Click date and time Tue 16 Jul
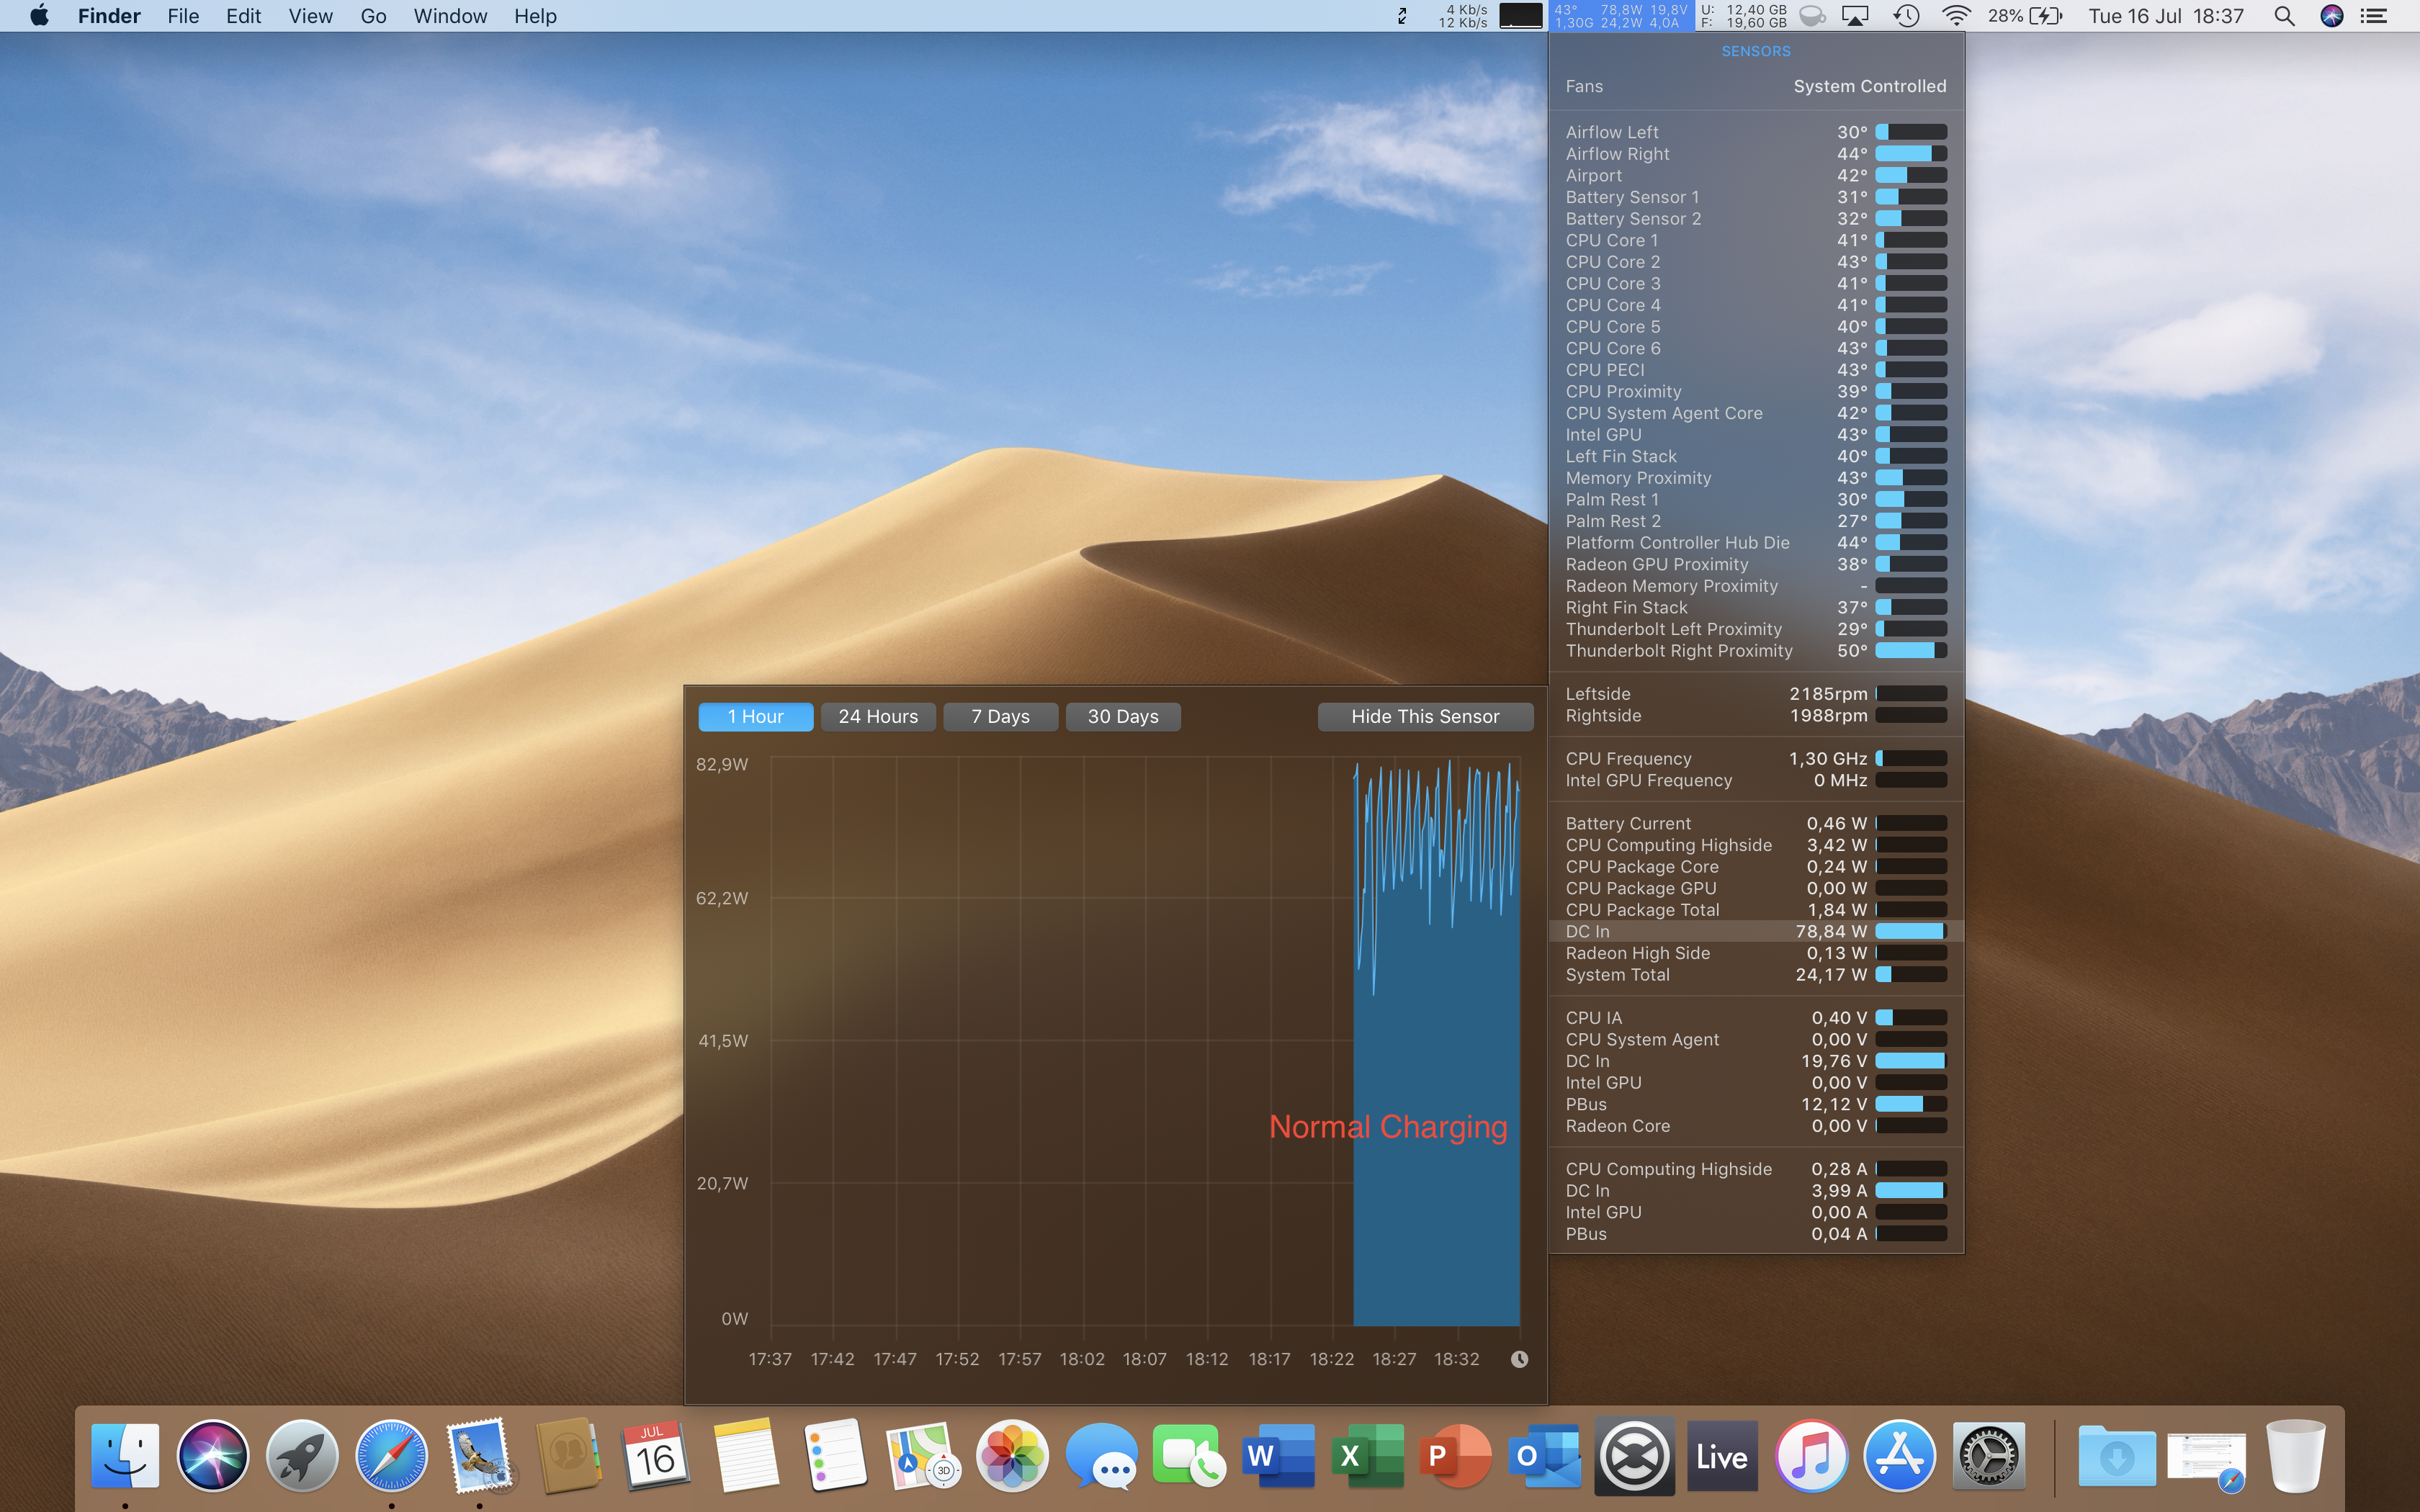This screenshot has height=1512, width=2420. [2166, 16]
